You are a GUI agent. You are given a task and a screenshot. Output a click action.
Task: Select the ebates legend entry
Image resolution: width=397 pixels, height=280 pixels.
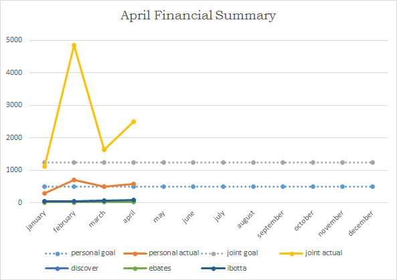click(x=147, y=269)
